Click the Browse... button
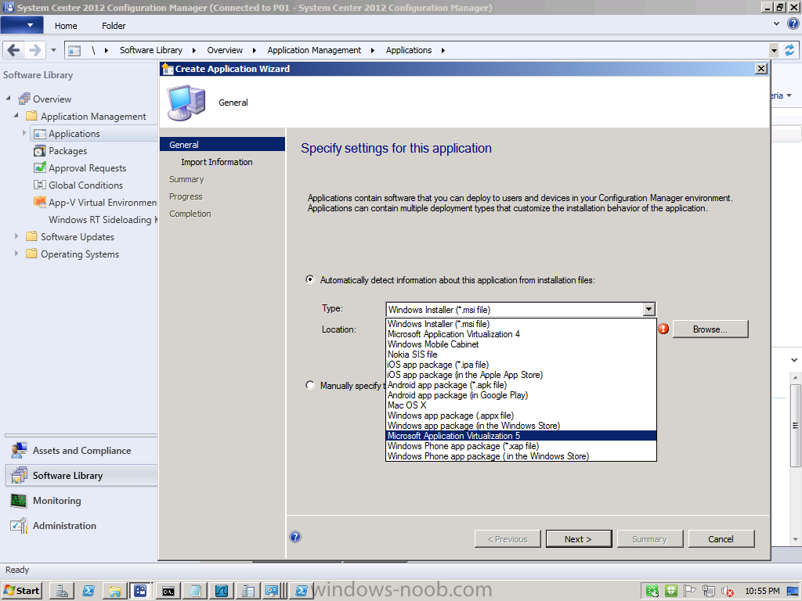 click(x=710, y=329)
